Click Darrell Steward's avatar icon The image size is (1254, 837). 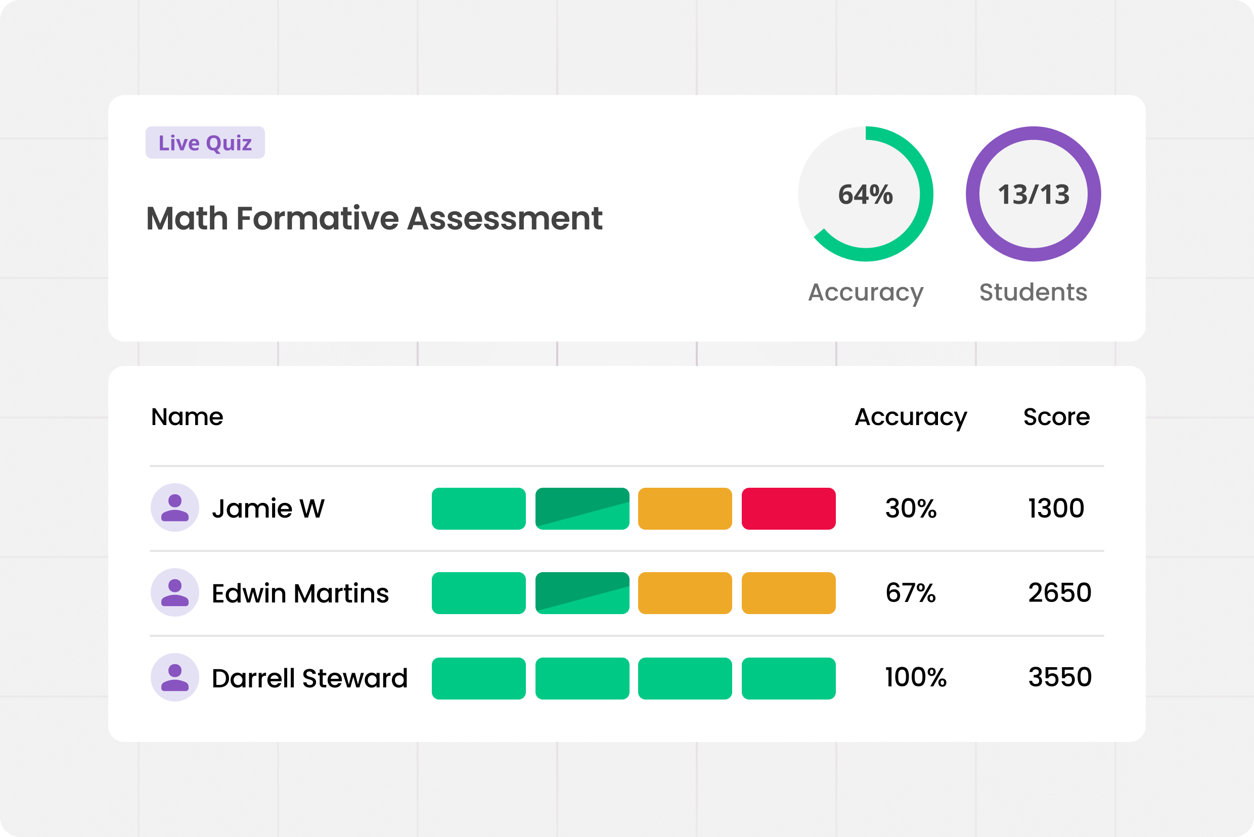(174, 677)
